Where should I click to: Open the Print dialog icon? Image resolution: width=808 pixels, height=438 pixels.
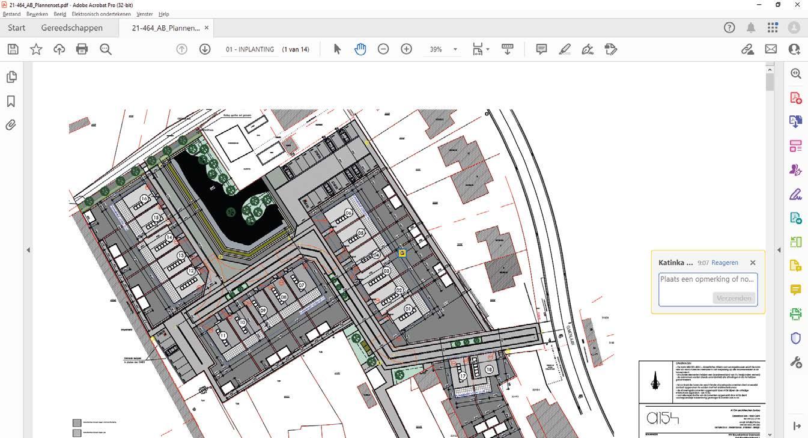tap(82, 49)
